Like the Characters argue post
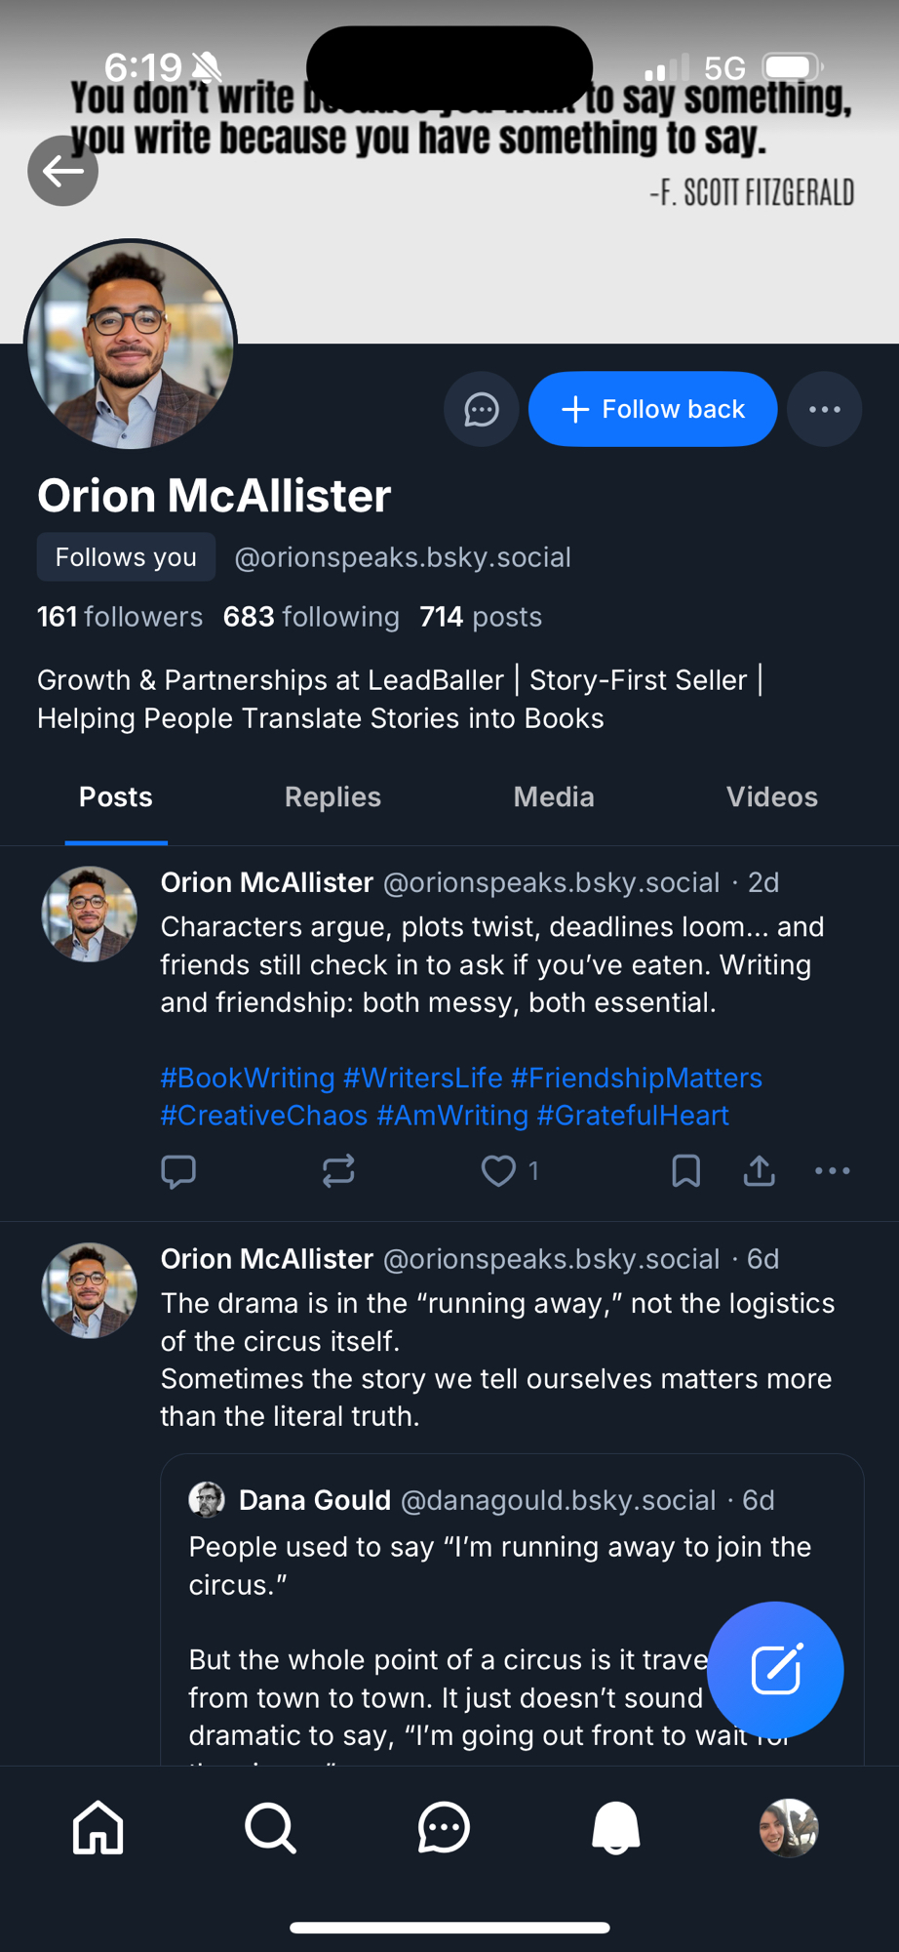 point(499,1170)
